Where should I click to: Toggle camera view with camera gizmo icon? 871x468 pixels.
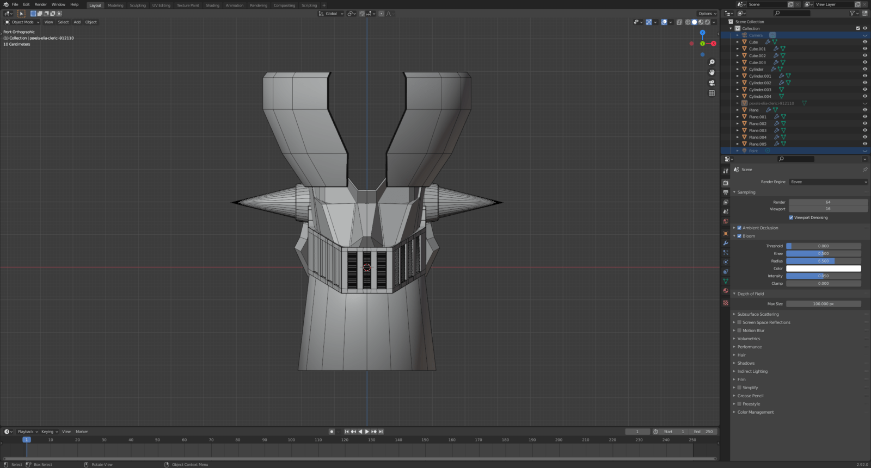pos(711,83)
